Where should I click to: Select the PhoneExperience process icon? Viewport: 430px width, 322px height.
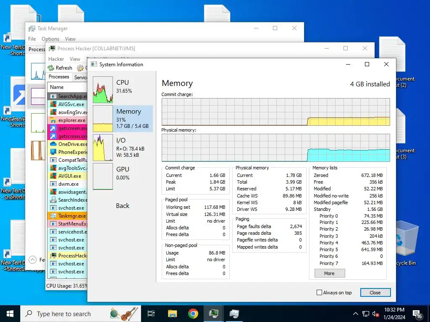coord(53,152)
